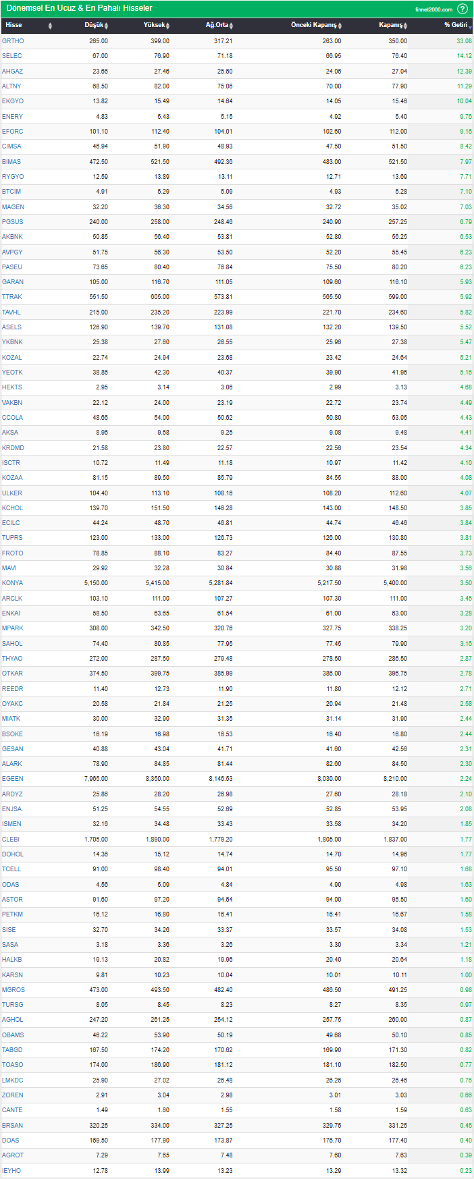The height and width of the screenshot is (1179, 474).
Task: Open the help question mark icon
Action: tap(463, 9)
